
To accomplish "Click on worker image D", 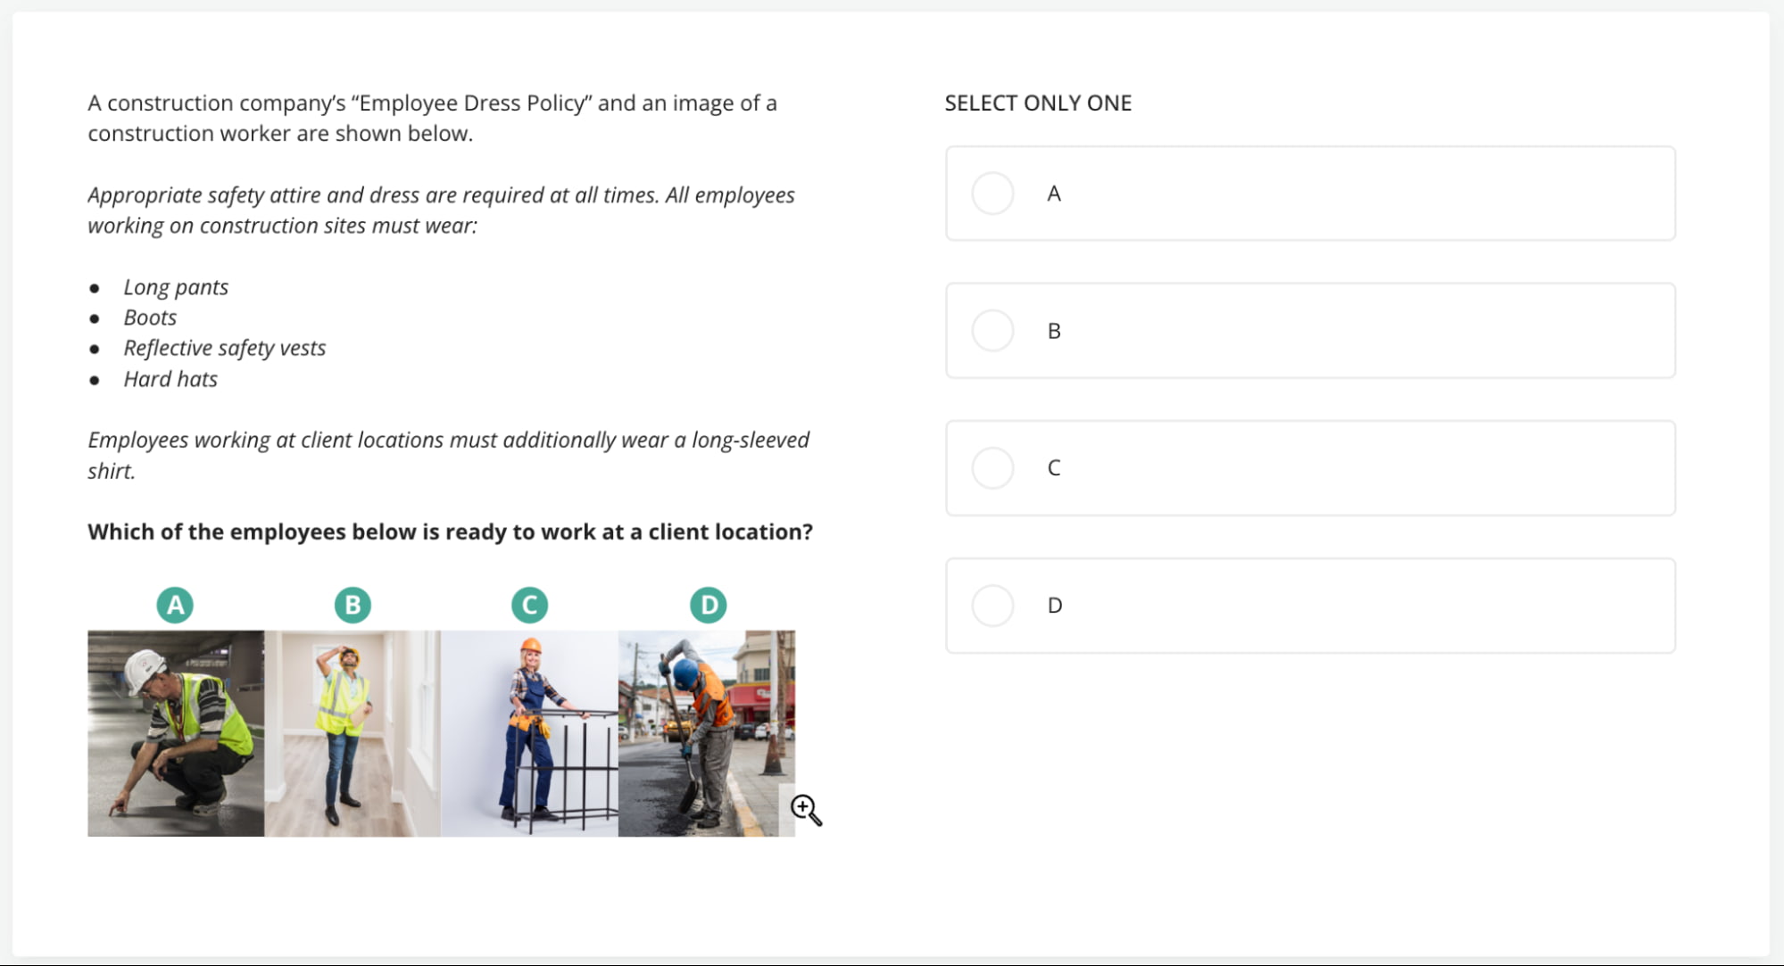I will pyautogui.click(x=702, y=726).
